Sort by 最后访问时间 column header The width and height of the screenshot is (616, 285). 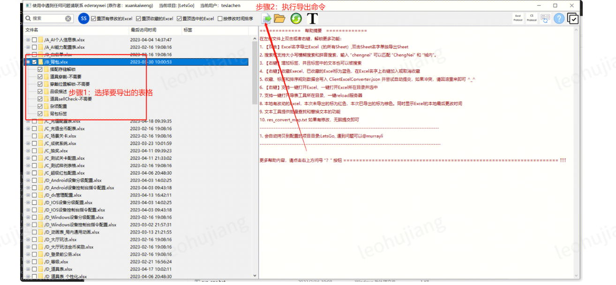tap(156, 30)
